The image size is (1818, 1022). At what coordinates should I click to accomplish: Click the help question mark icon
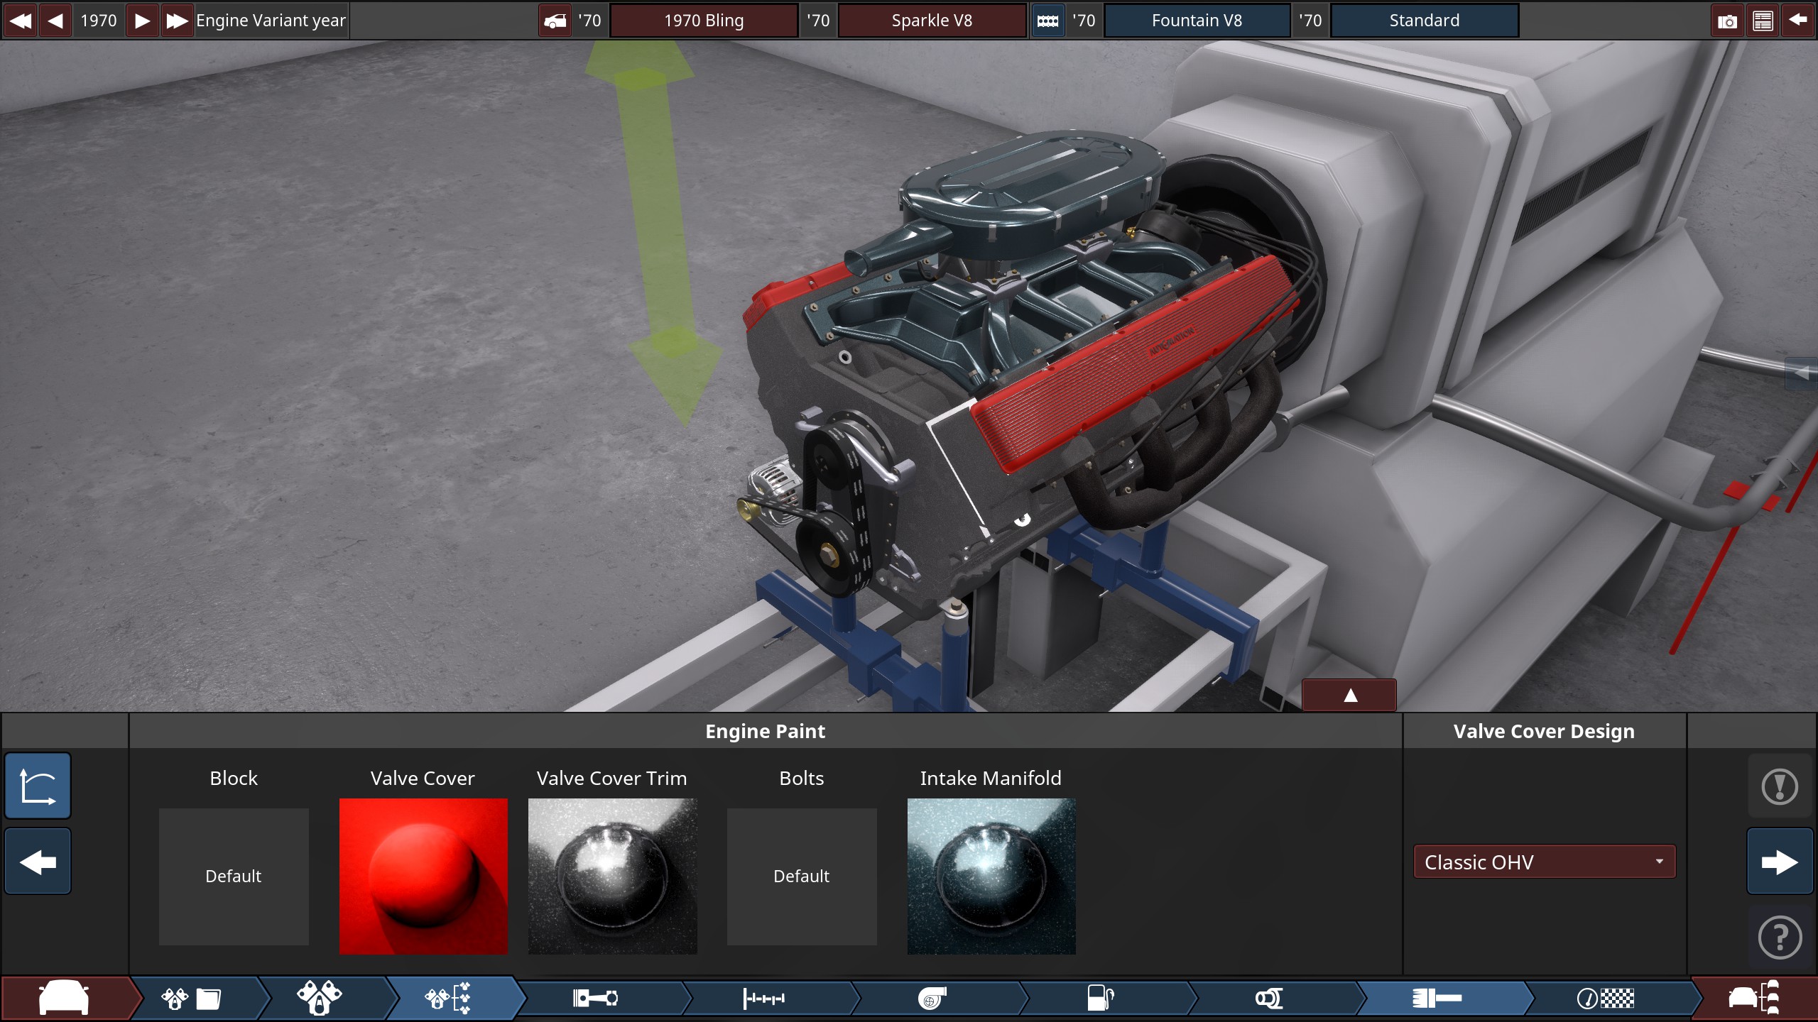[1780, 938]
